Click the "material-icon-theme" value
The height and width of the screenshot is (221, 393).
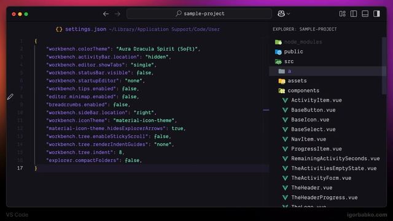(144, 120)
